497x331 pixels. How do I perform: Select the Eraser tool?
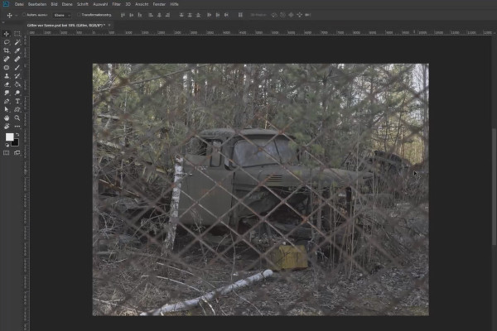click(7, 84)
